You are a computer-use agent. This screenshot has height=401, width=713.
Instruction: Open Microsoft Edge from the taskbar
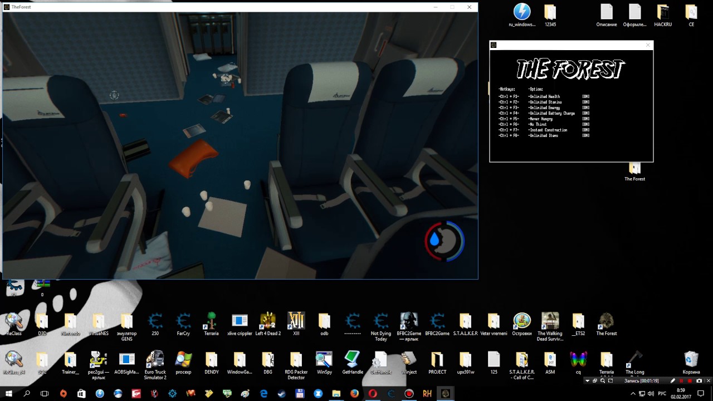pos(263,394)
